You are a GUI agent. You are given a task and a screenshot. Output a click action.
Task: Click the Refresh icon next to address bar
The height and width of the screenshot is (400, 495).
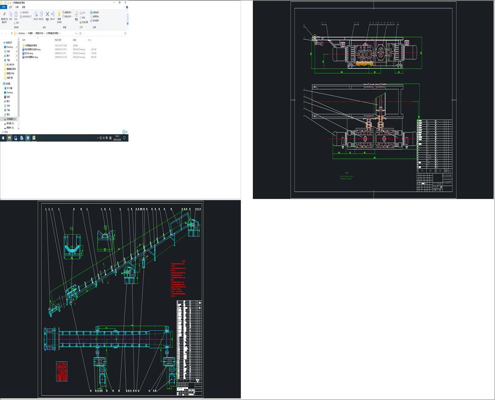[80, 33]
